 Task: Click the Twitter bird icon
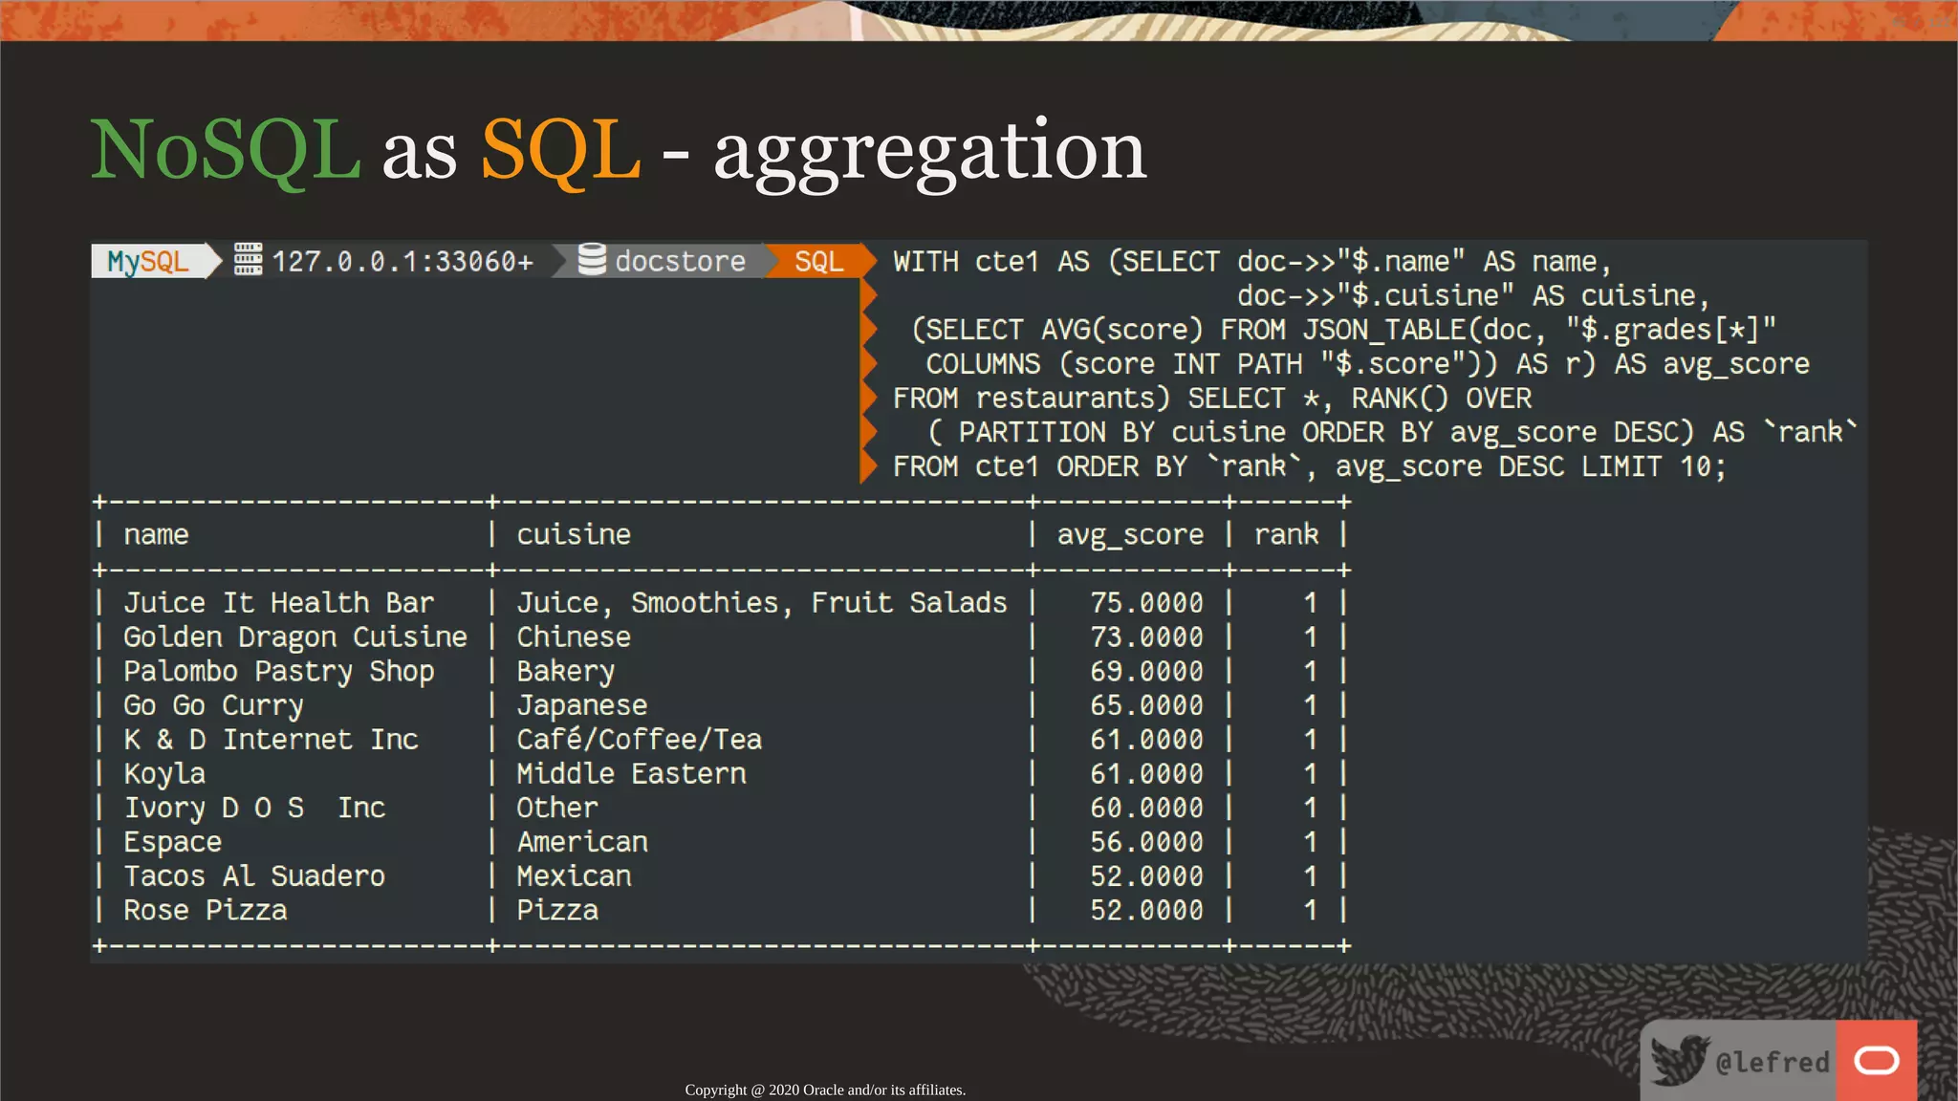(x=1679, y=1060)
